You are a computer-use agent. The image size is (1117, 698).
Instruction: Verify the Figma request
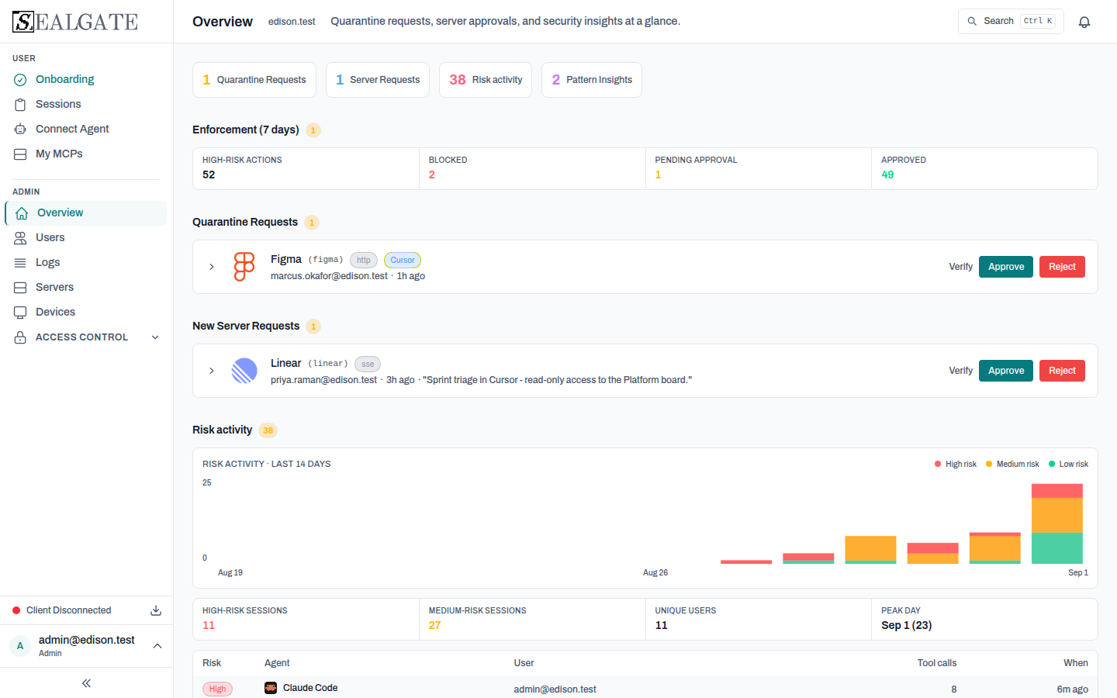[960, 267]
